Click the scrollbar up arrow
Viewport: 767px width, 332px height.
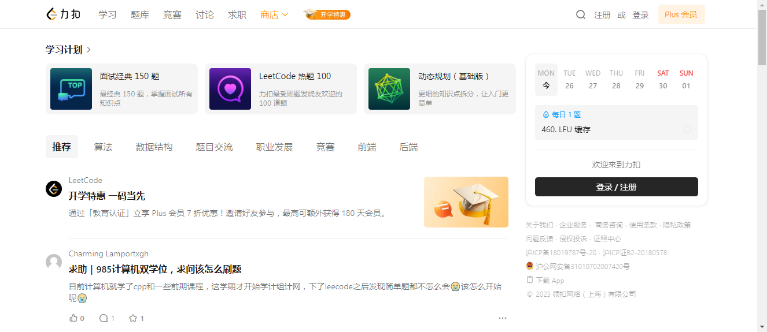click(x=762, y=5)
